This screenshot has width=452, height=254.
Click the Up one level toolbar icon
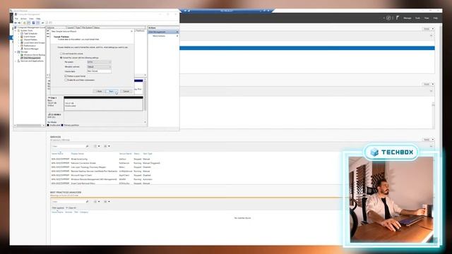tap(25, 23)
